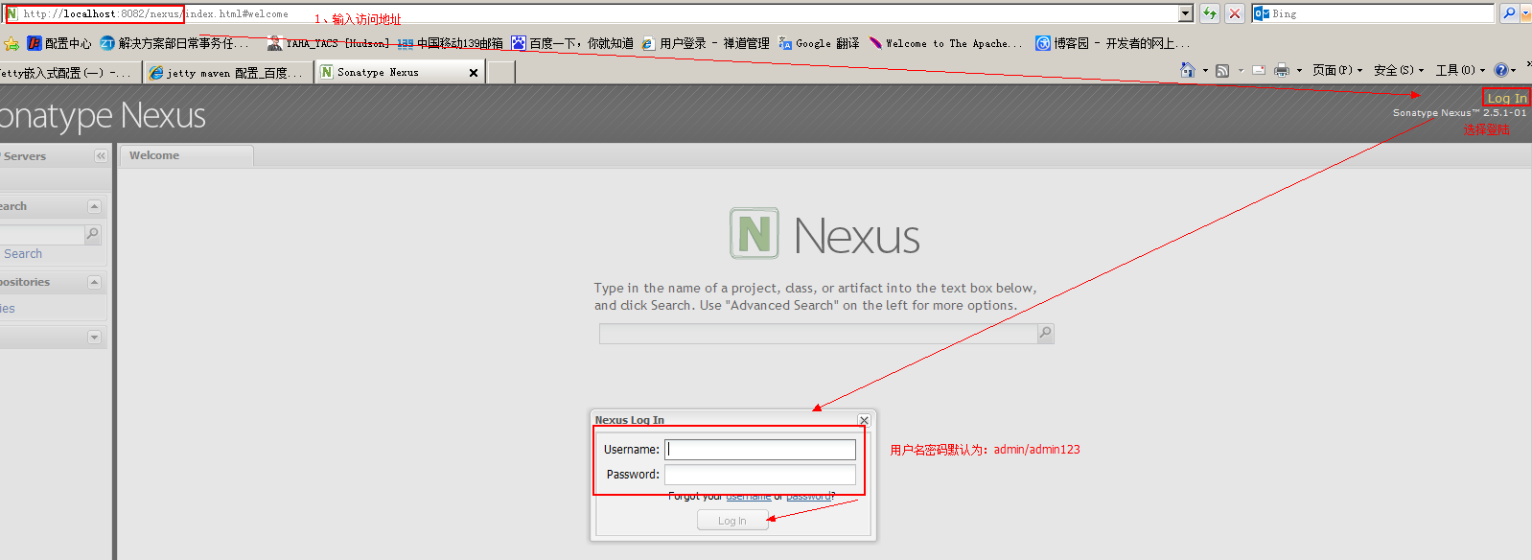Open the home button dropdown arrow
This screenshot has height=560, width=1532.
tap(1205, 70)
